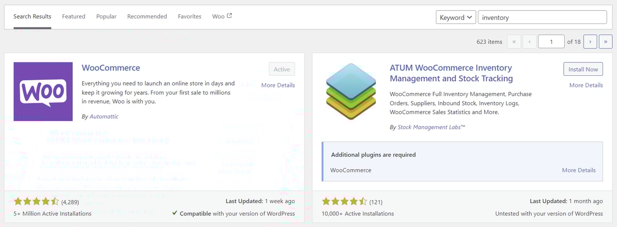The height and width of the screenshot is (227, 617).
Task: Open the Recommended tab
Action: (147, 17)
